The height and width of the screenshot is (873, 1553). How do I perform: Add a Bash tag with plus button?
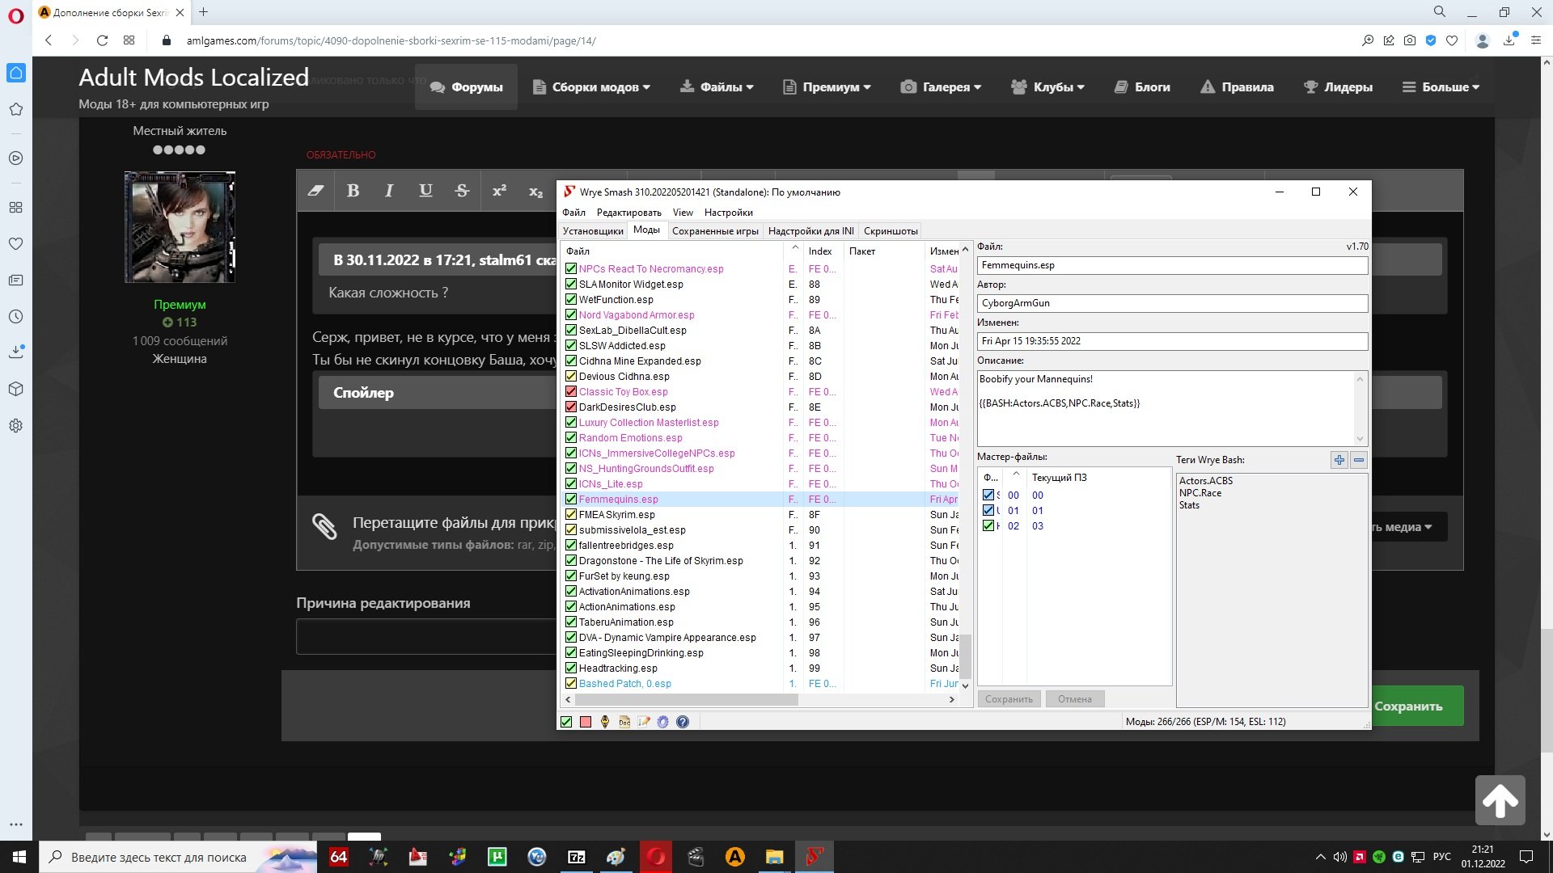tap(1339, 460)
